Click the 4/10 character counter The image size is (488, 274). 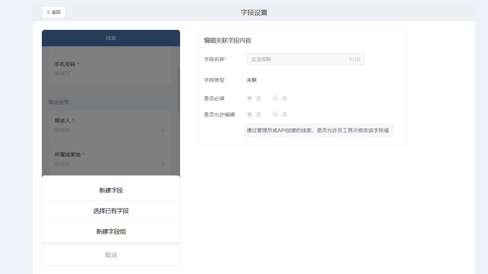354,59
